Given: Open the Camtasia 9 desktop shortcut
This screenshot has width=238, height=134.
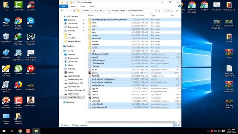Looking at the screenshot, I should 18,6.
